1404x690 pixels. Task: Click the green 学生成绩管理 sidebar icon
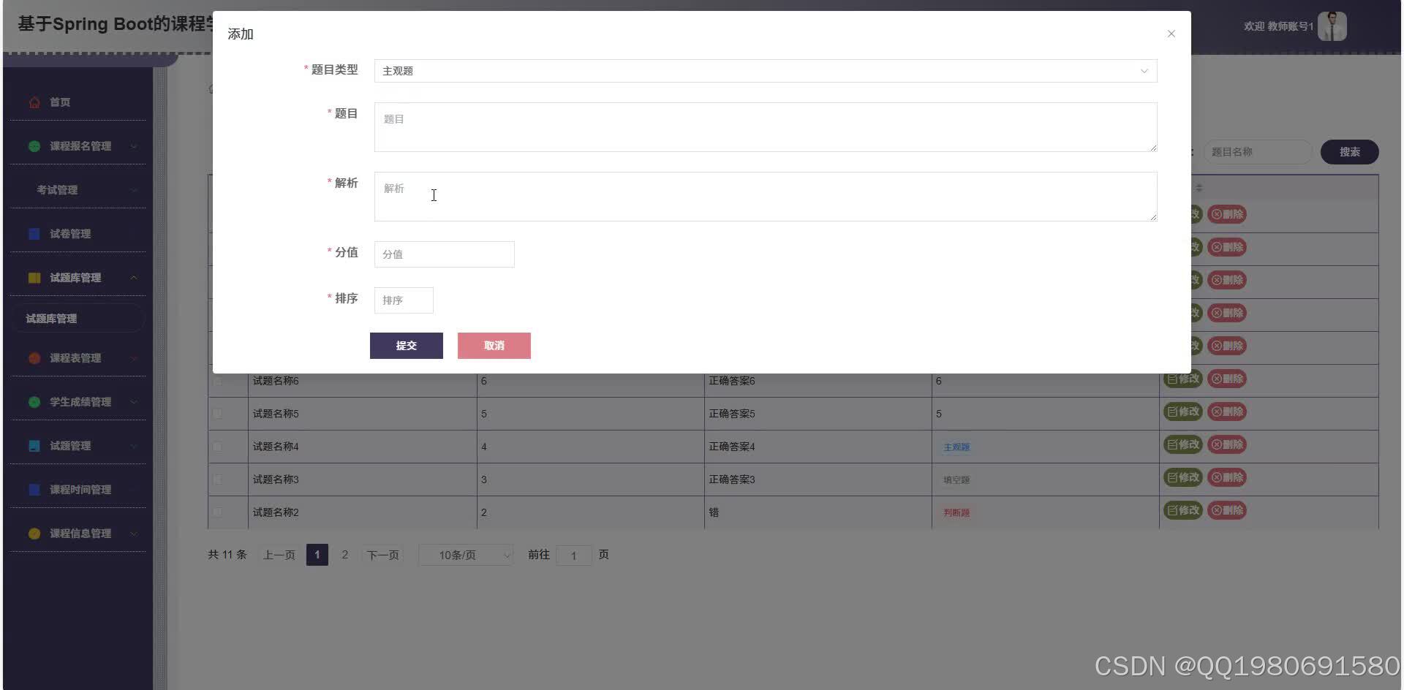34,402
